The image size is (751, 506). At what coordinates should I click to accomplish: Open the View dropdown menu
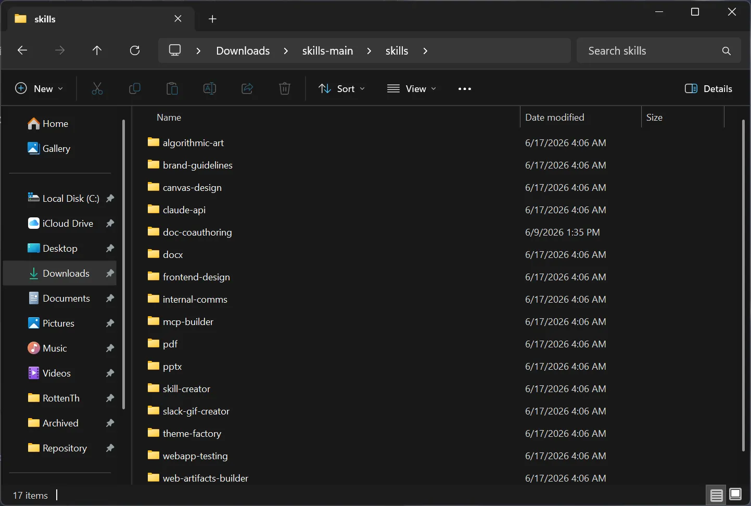(x=412, y=89)
